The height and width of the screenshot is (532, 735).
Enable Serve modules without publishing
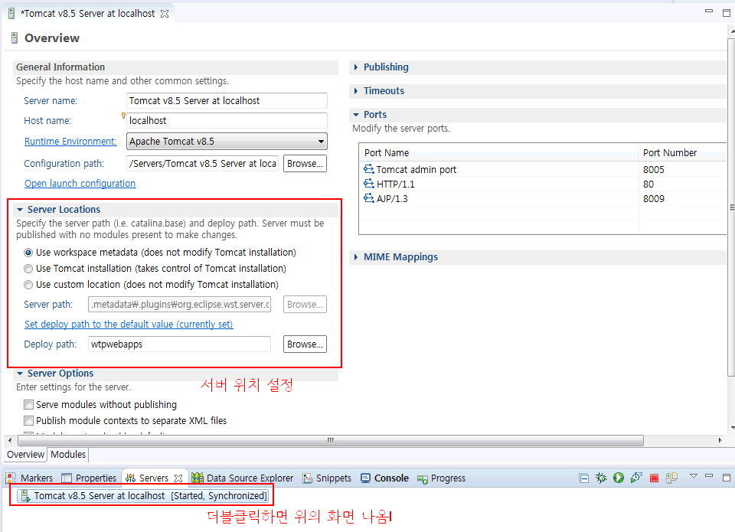pyautogui.click(x=28, y=404)
